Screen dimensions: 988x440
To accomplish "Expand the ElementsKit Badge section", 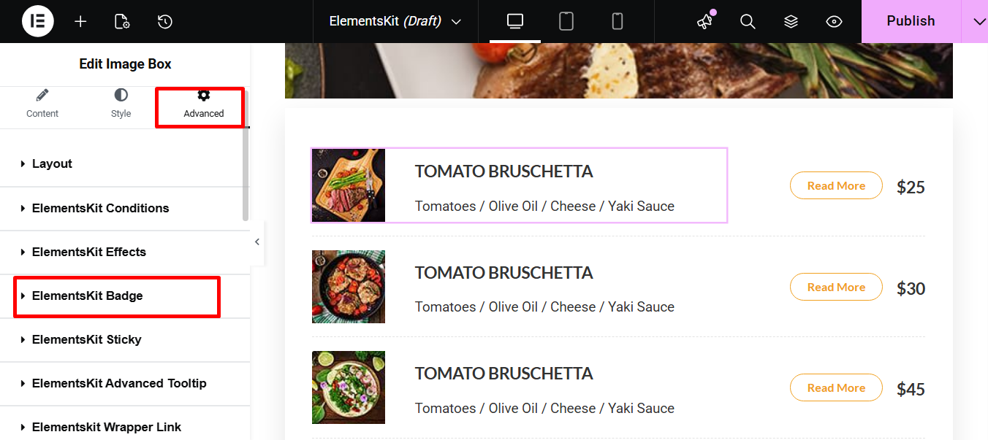I will pyautogui.click(x=88, y=296).
